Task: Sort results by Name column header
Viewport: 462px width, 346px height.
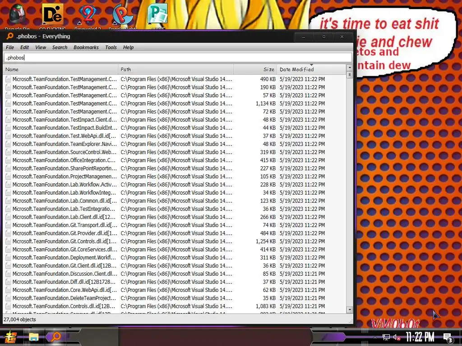Action: pos(60,69)
